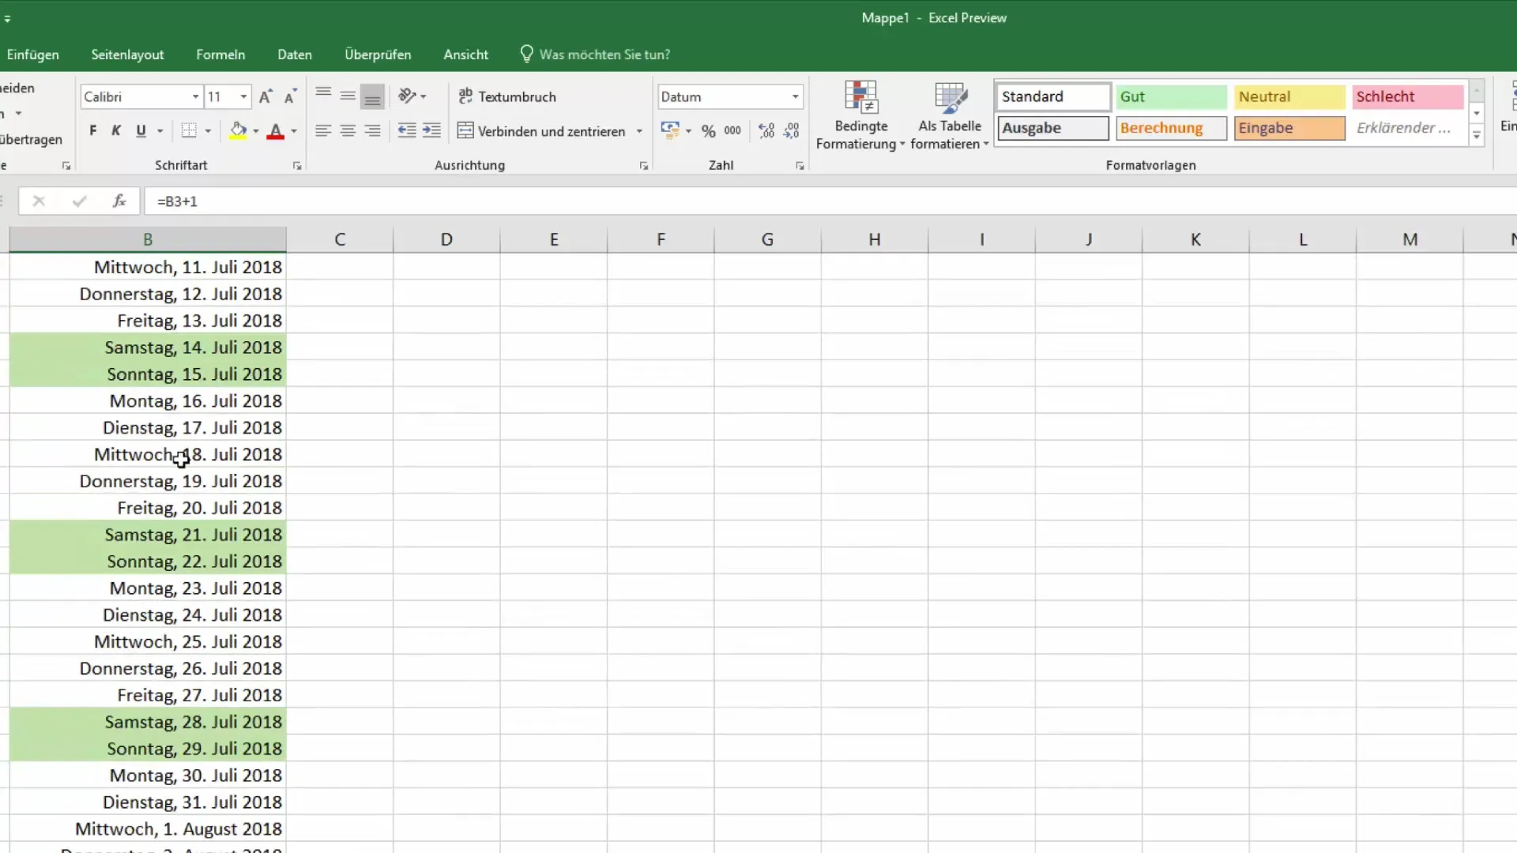Apply the yellow fill color bucket
This screenshot has height=853, width=1517.
tap(238, 131)
